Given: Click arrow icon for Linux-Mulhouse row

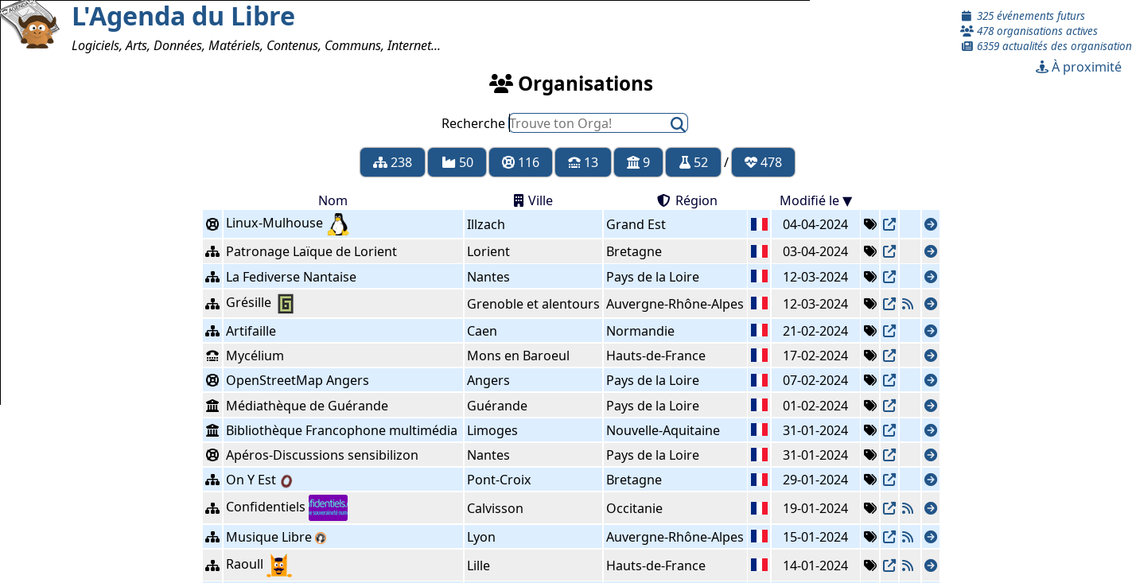Looking at the screenshot, I should click(931, 224).
